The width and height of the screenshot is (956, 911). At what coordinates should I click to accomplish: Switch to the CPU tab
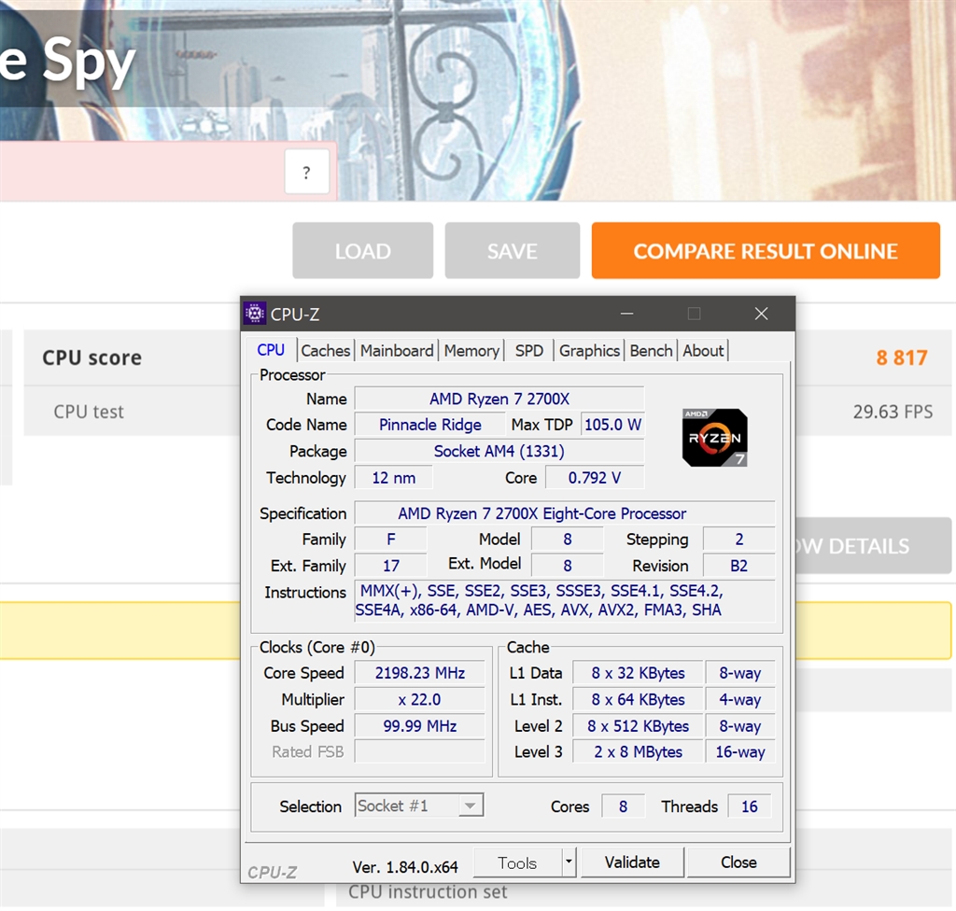(271, 350)
